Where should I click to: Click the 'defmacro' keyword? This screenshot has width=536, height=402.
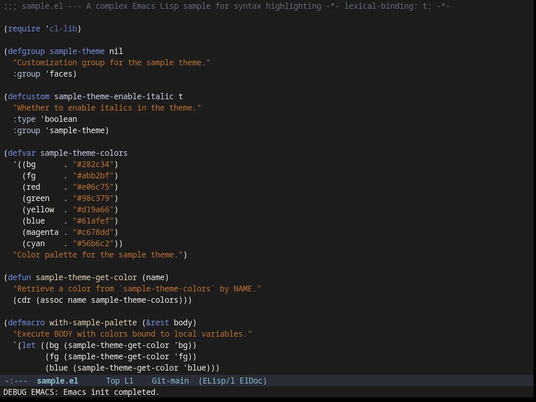pos(26,322)
